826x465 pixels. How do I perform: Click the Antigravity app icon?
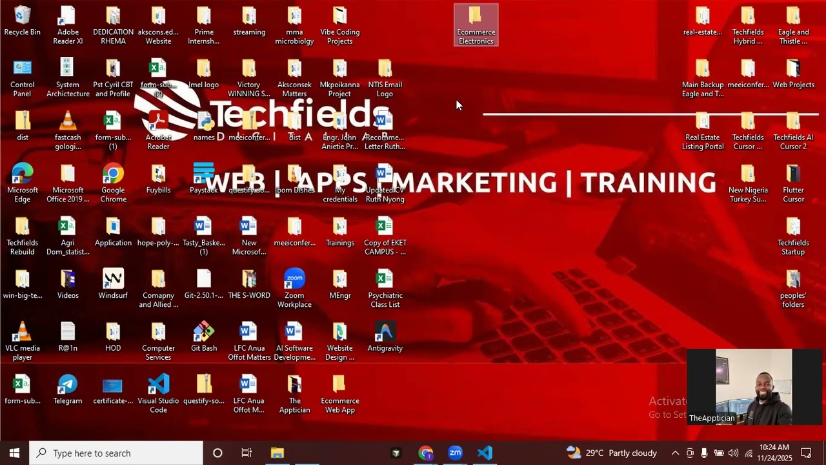click(385, 336)
